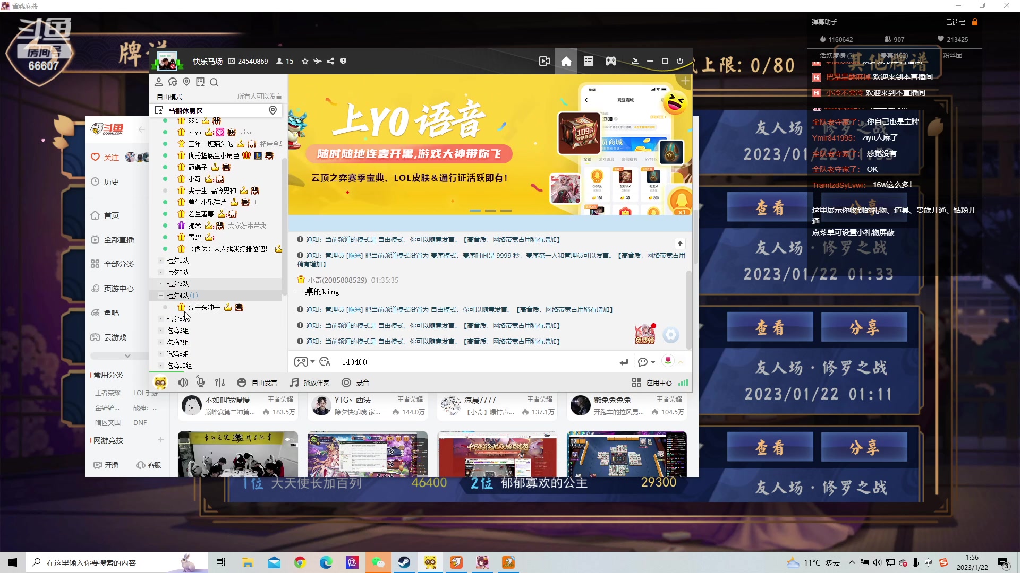
Task: Favorite the channel with the star icon
Action: coord(305,61)
